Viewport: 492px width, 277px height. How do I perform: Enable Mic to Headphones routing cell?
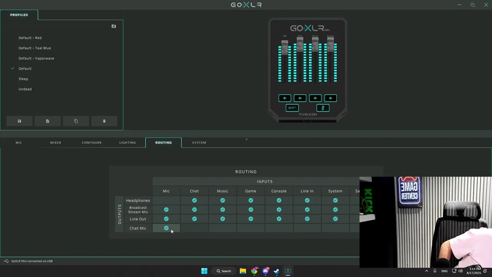pyautogui.click(x=166, y=200)
